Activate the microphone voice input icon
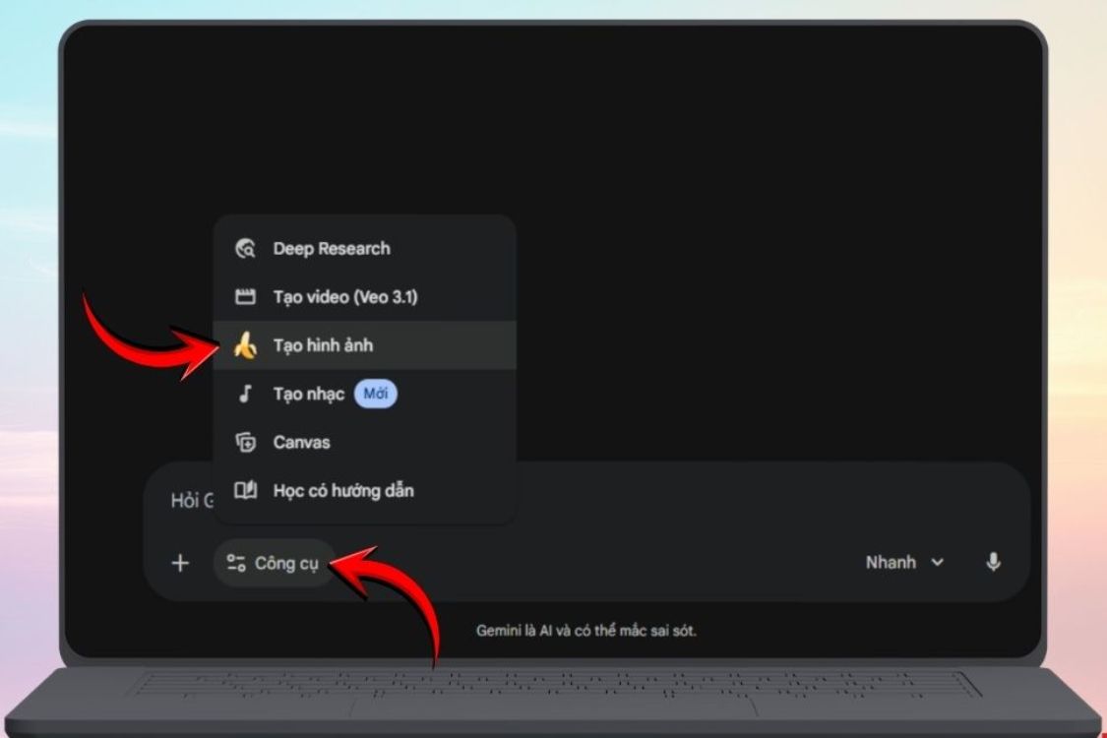 pyautogui.click(x=993, y=562)
